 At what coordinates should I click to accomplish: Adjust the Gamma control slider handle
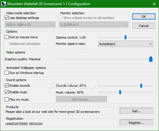125,37
